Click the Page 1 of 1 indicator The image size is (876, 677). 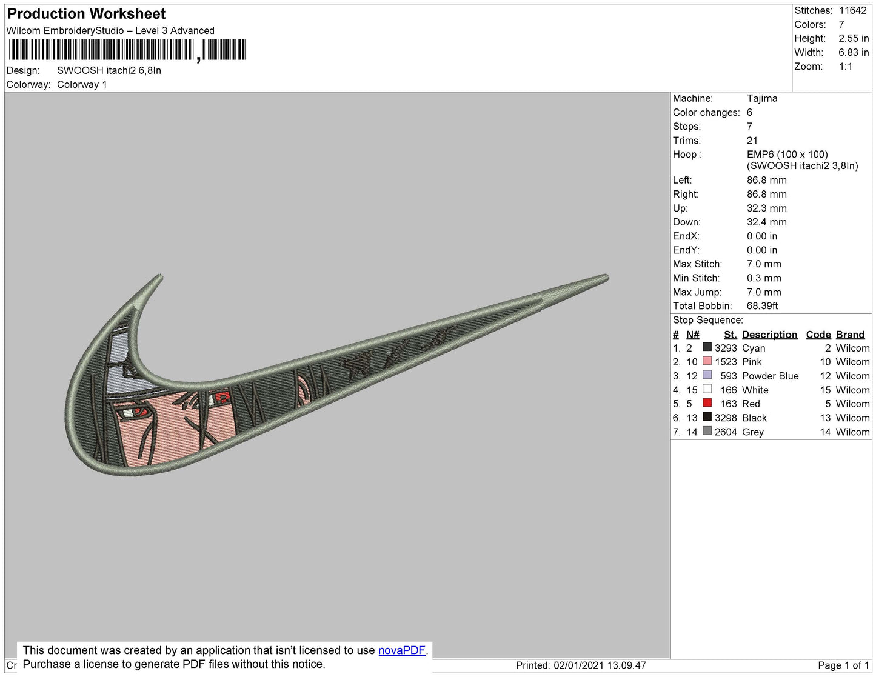[843, 665]
